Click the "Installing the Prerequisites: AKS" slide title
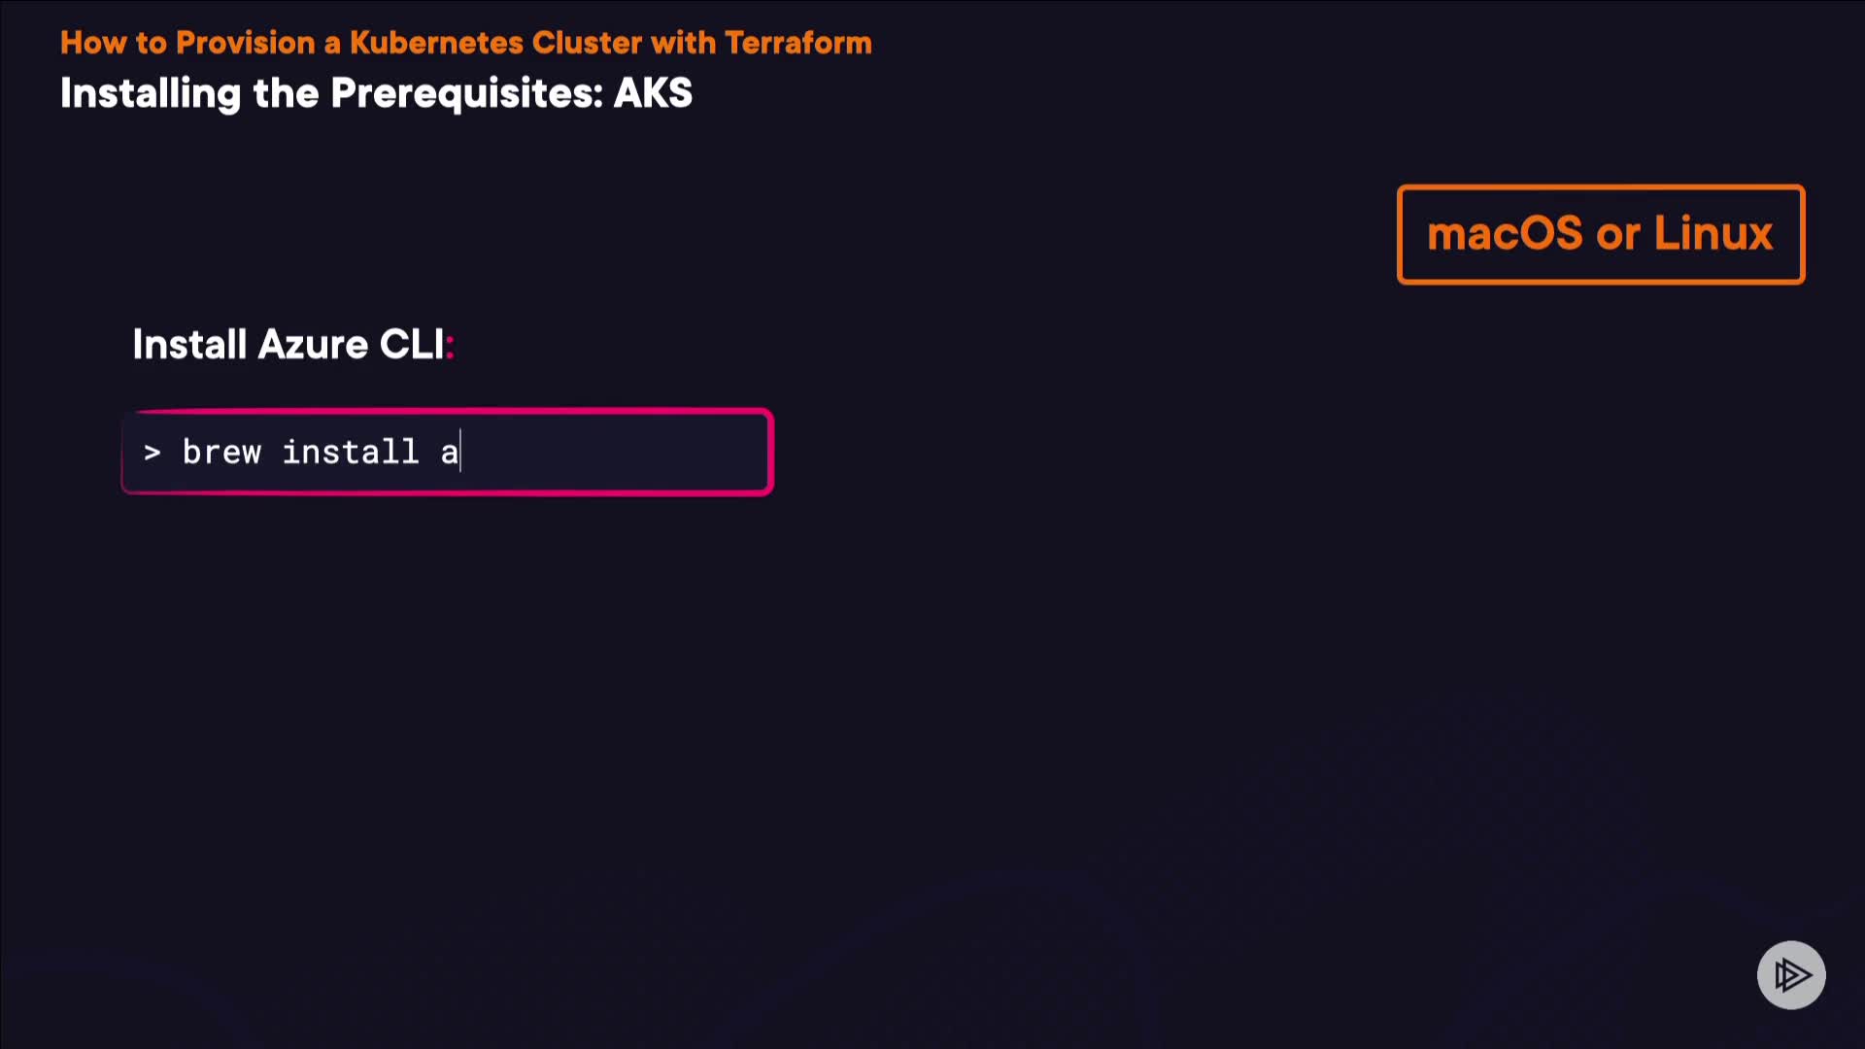Screen dimensions: 1865x1049 376,93
